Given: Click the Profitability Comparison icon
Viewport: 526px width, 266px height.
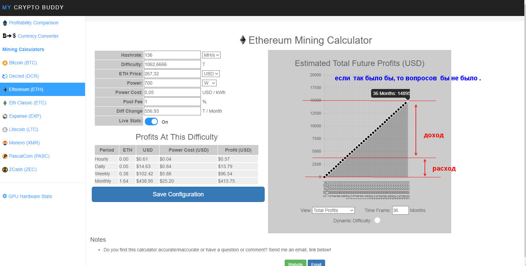Looking at the screenshot, I should coord(5,23).
